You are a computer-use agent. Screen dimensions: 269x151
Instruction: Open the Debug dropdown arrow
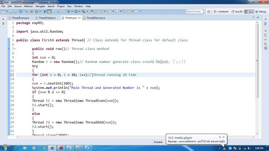point(72,11)
